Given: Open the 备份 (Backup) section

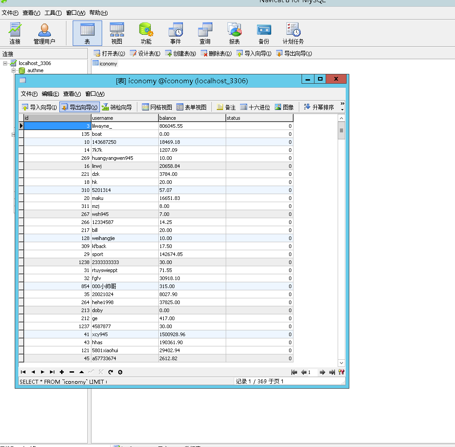Looking at the screenshot, I should (x=264, y=33).
